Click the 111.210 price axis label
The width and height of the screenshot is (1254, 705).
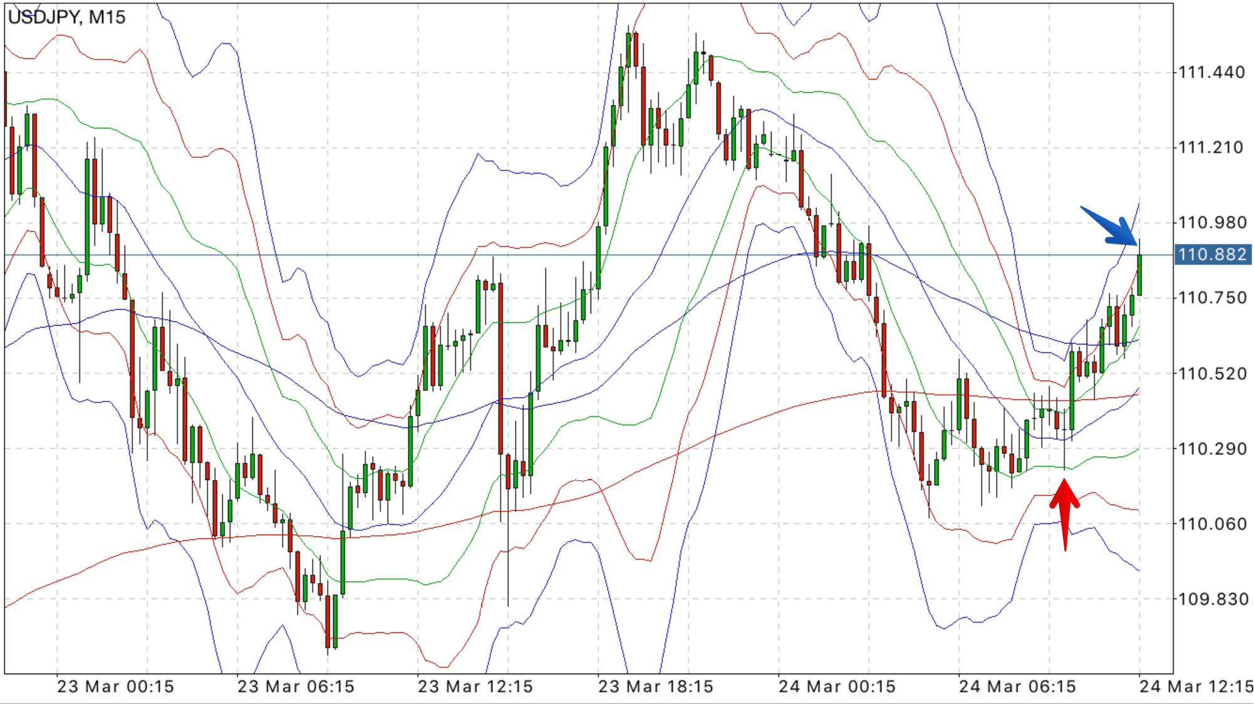click(x=1211, y=148)
